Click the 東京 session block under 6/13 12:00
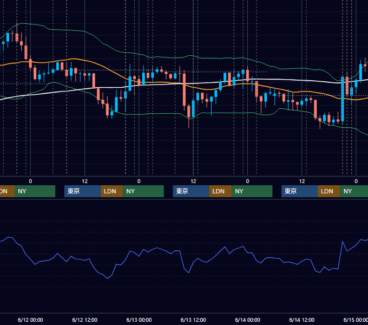This screenshot has width=368, height=325. coord(191,191)
